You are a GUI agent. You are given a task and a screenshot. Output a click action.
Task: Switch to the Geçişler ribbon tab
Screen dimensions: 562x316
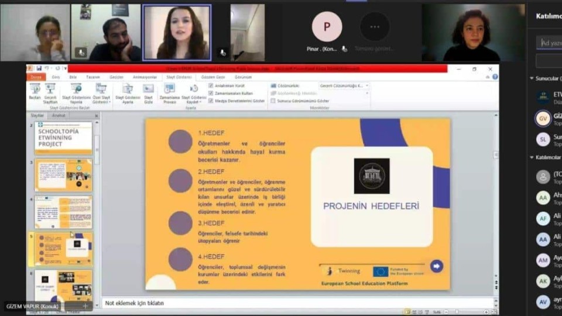tap(116, 77)
